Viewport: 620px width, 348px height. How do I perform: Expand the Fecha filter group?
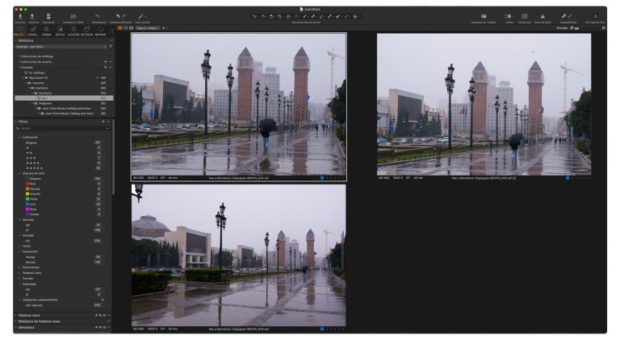point(19,246)
